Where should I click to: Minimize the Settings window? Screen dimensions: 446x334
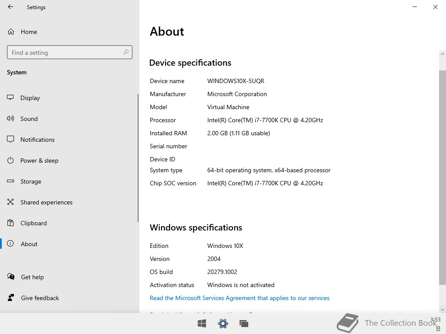pos(415,7)
